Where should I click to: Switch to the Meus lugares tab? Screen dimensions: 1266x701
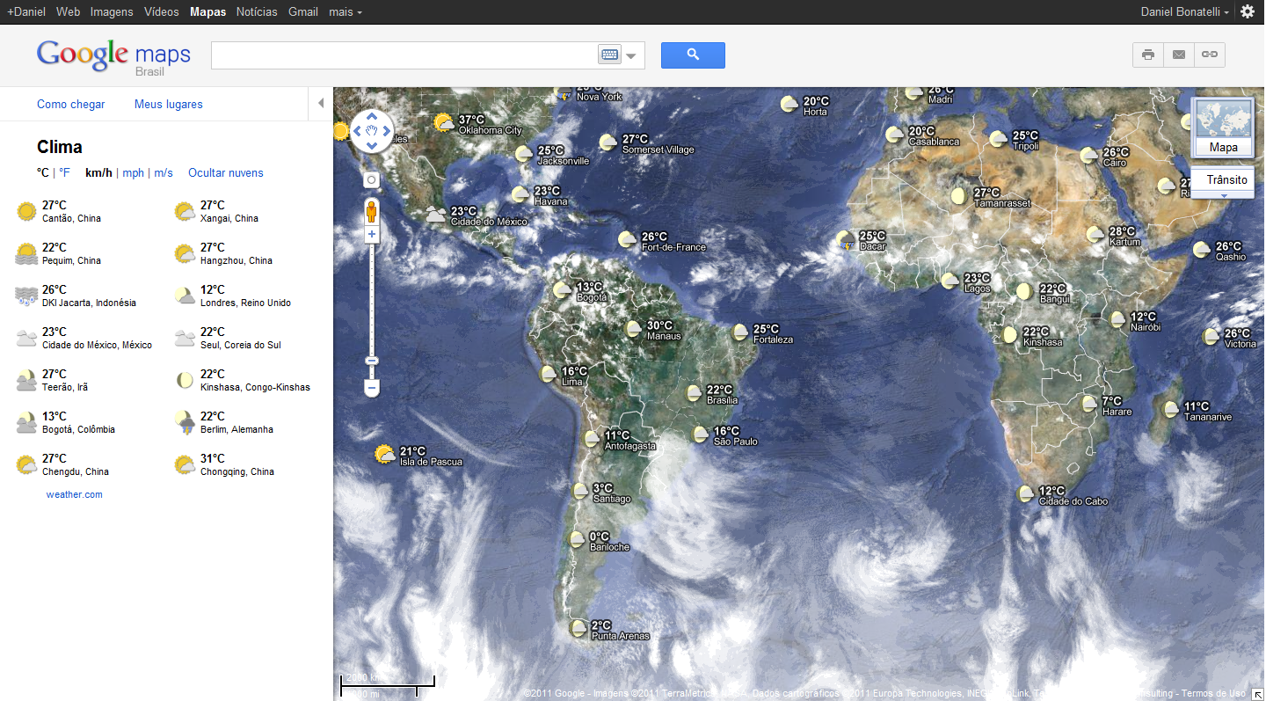point(168,104)
